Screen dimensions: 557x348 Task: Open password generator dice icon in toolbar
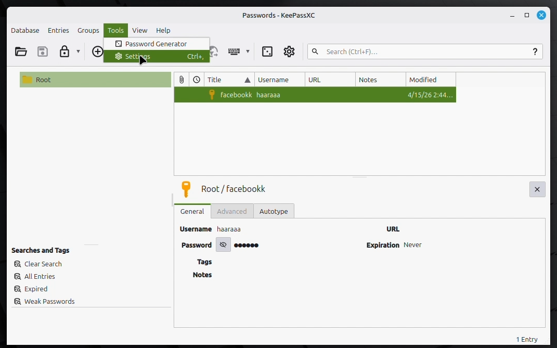(267, 51)
